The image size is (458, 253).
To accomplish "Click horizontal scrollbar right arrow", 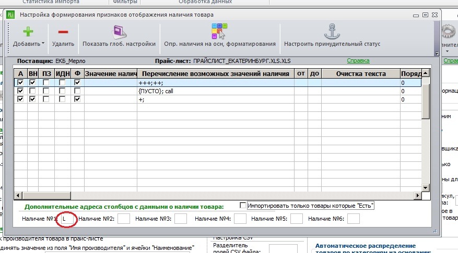I will [x=418, y=195].
